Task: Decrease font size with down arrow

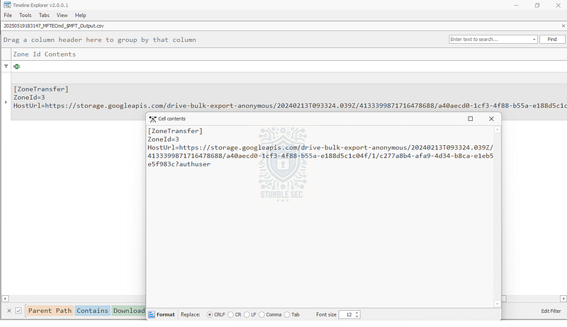Action: pos(357,316)
